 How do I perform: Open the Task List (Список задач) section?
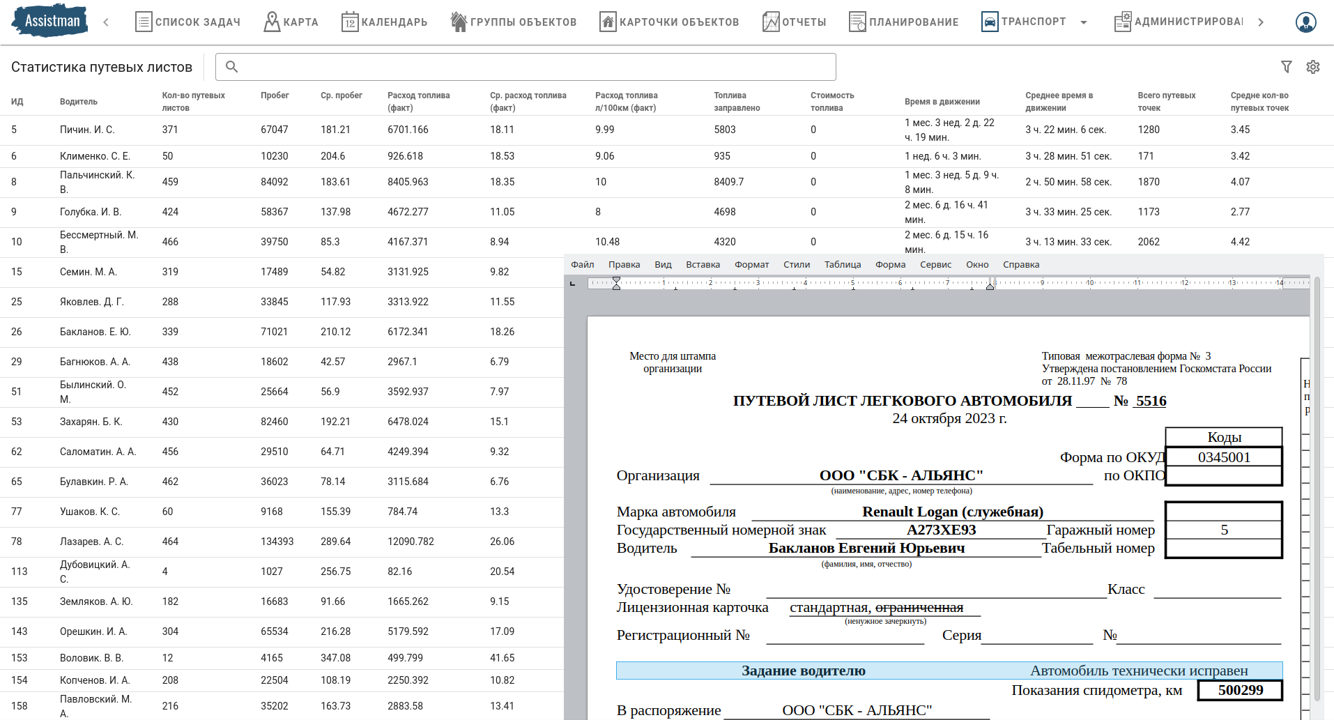[187, 22]
